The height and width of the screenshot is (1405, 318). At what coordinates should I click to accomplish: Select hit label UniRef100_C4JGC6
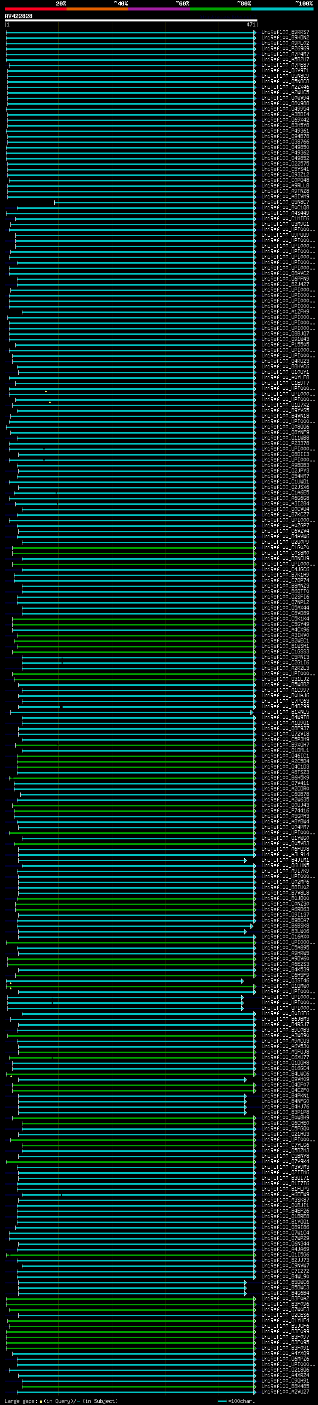tap(285, 569)
